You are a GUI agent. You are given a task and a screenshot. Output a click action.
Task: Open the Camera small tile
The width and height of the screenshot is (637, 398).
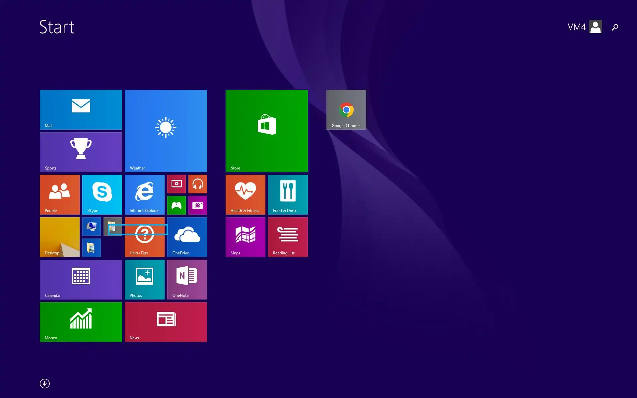(197, 205)
